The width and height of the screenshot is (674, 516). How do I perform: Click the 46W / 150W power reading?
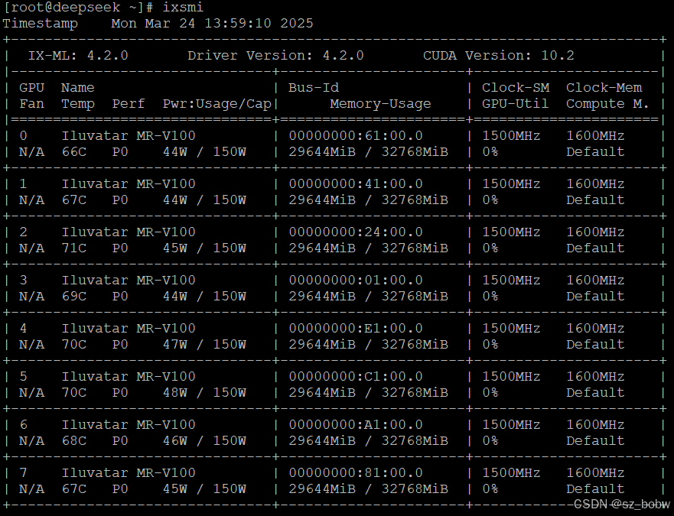tap(204, 440)
